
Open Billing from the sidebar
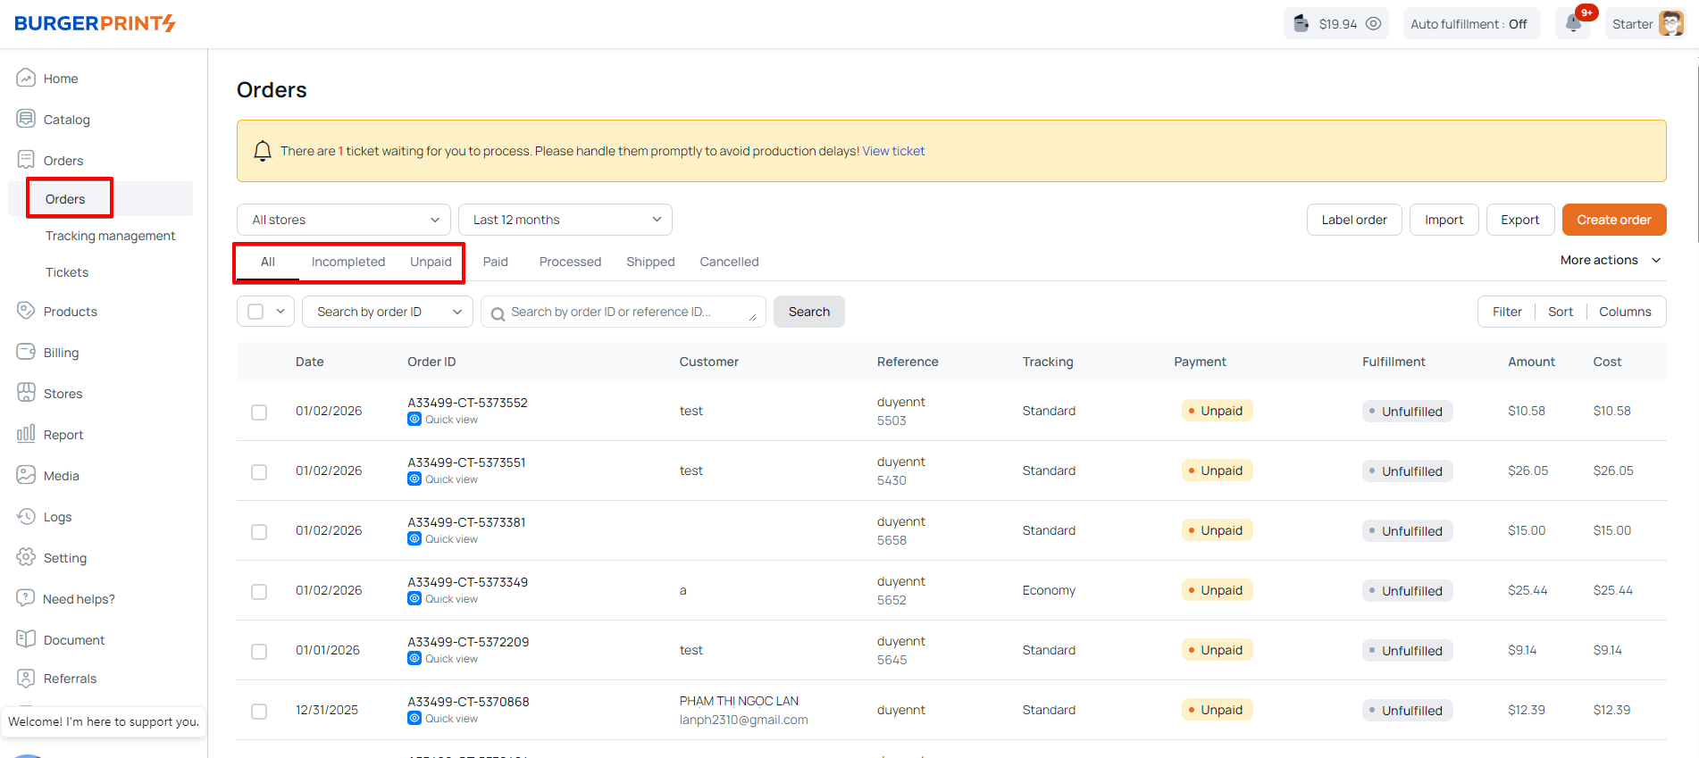tap(61, 353)
